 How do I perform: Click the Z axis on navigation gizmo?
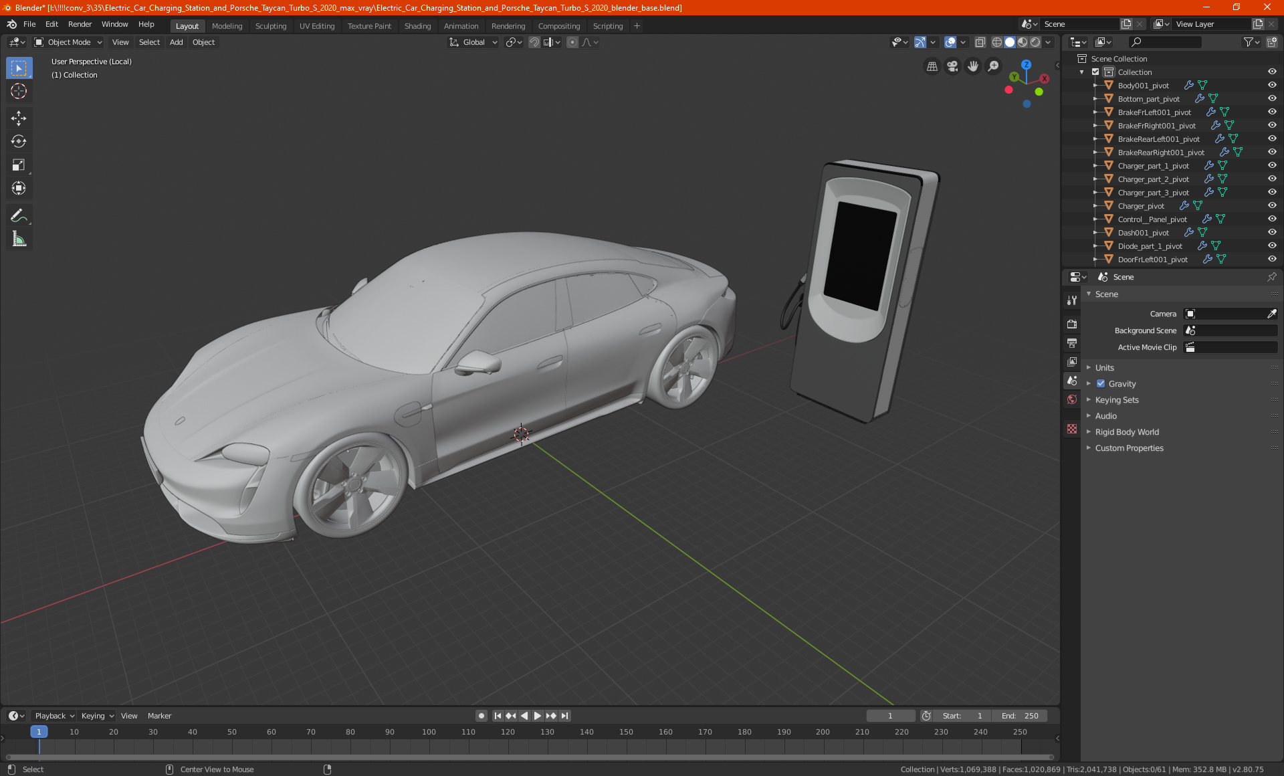[x=1026, y=65]
